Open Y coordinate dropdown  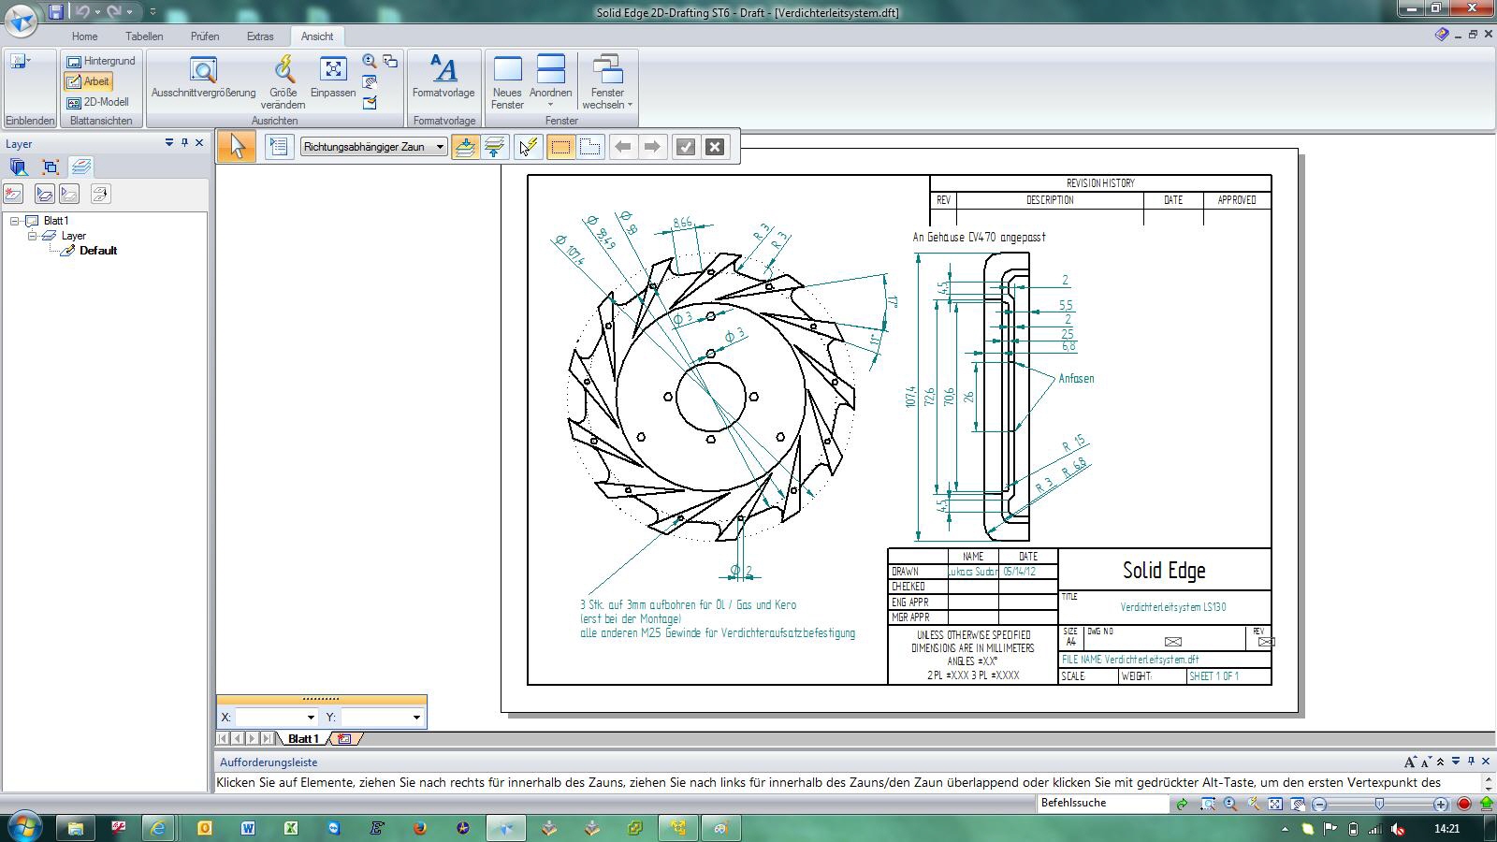(416, 718)
